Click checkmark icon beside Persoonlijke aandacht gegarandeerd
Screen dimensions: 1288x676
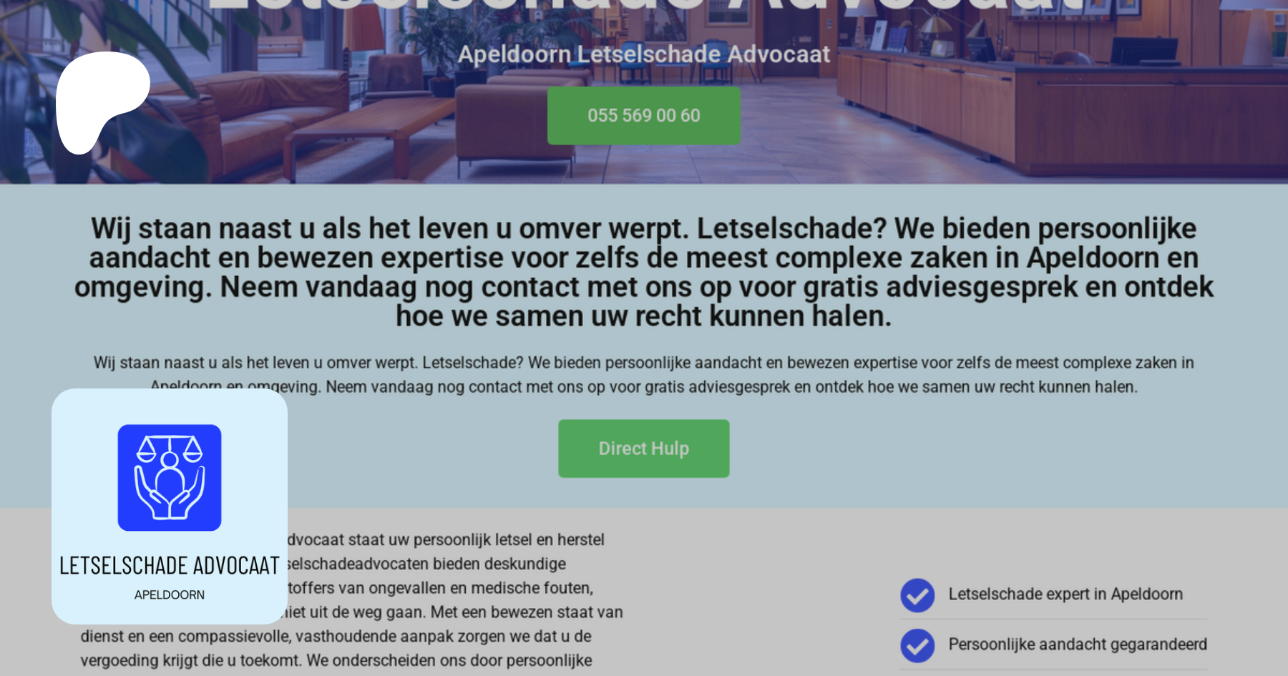point(917,645)
